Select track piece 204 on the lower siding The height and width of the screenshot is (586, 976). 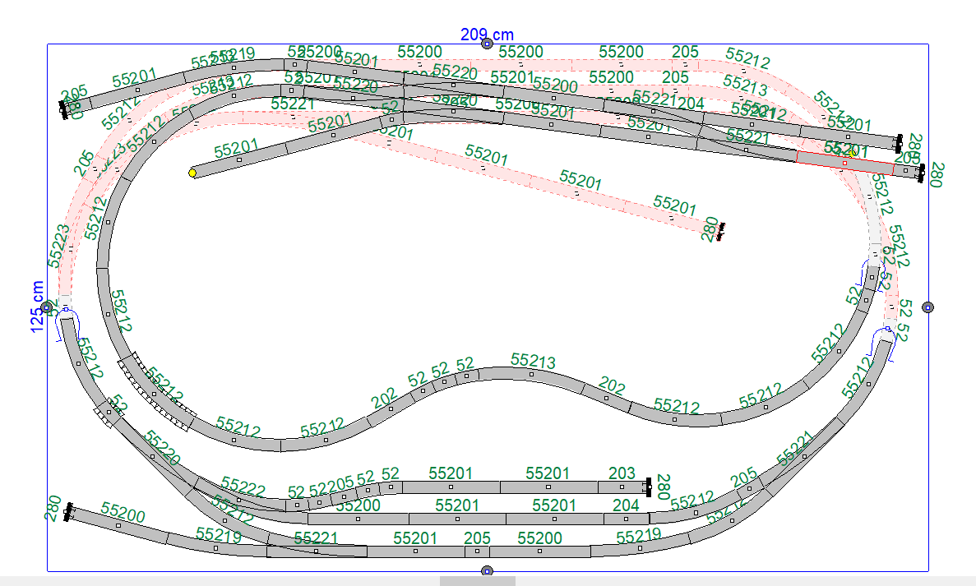(625, 519)
